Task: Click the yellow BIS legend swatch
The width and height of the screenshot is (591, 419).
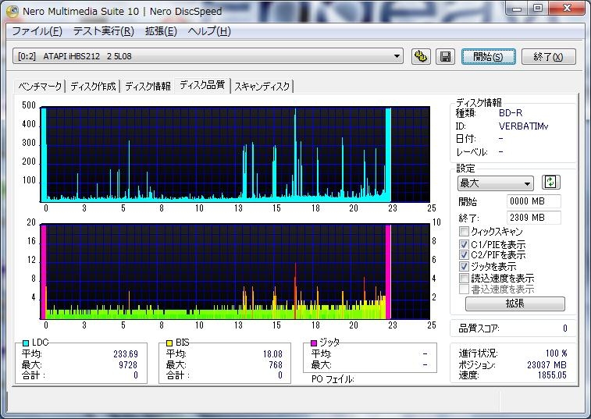Action: 169,343
